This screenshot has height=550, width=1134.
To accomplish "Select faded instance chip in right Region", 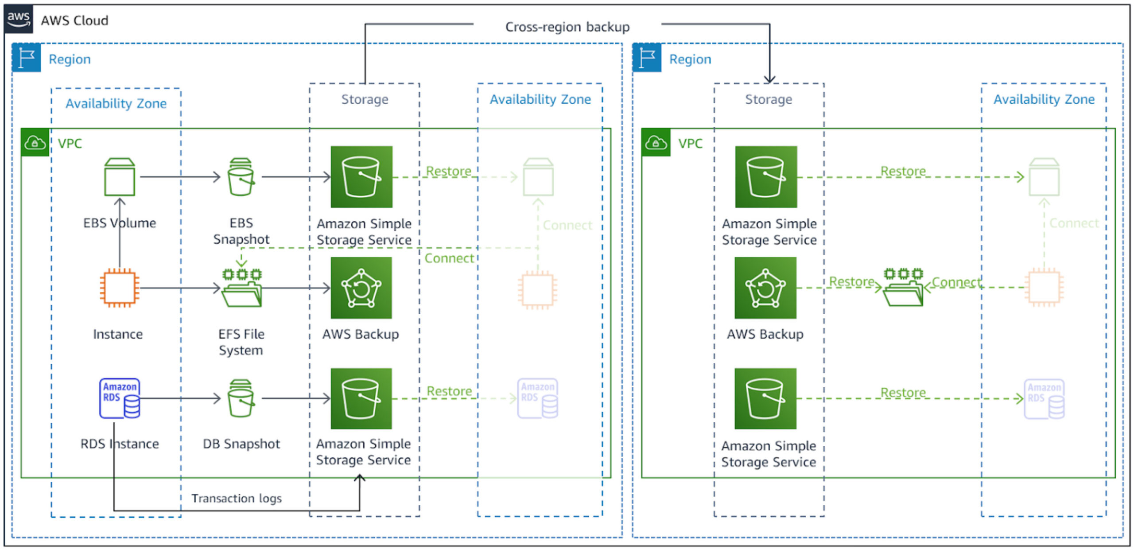I will pyautogui.click(x=1044, y=288).
